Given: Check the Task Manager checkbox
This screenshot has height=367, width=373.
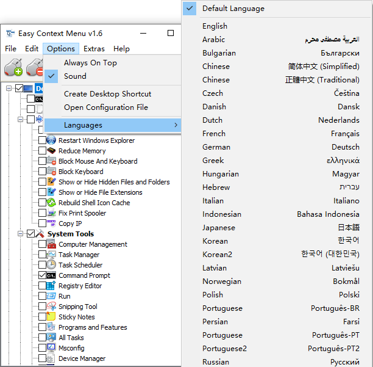Looking at the screenshot, I should pyautogui.click(x=42, y=255).
